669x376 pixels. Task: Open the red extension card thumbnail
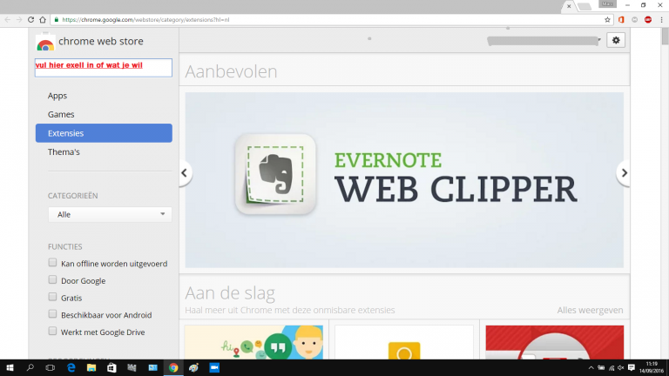(555, 342)
